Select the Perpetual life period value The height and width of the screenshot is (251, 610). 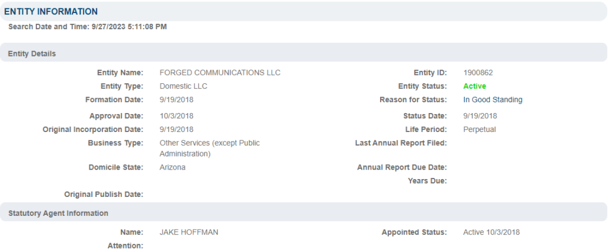(480, 130)
